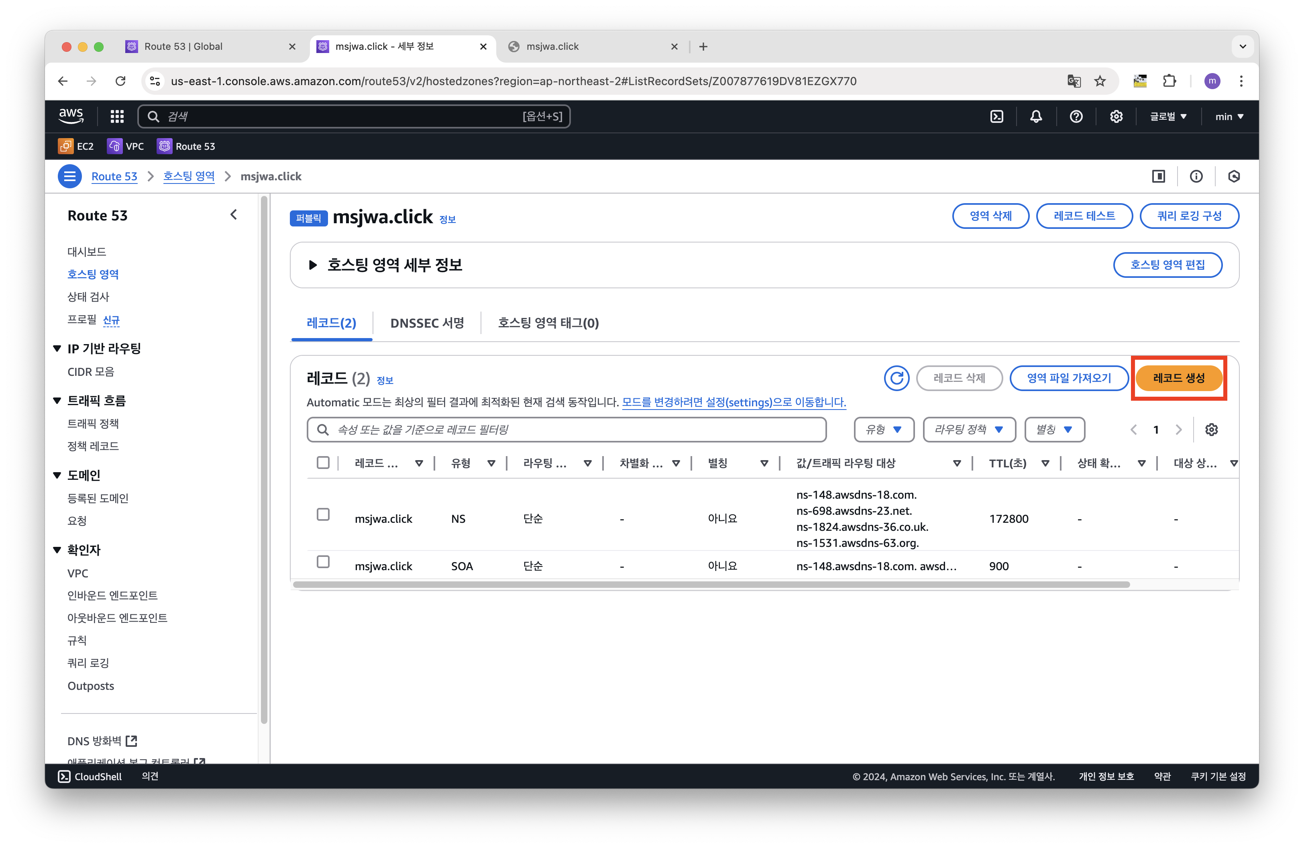
Task: Check the select-all records checkbox
Action: click(x=323, y=463)
